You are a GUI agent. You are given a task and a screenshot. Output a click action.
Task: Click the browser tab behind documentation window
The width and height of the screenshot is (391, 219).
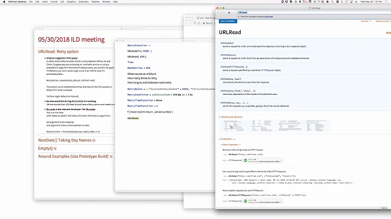[205, 18]
